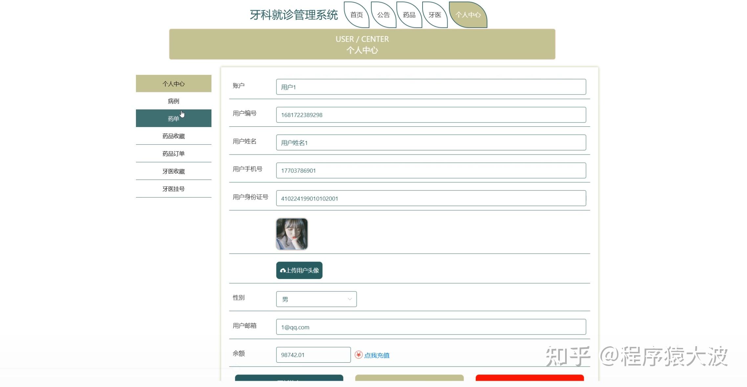This screenshot has height=387, width=747.
Task: Open 病例 in the sidebar menu
Action: click(173, 101)
